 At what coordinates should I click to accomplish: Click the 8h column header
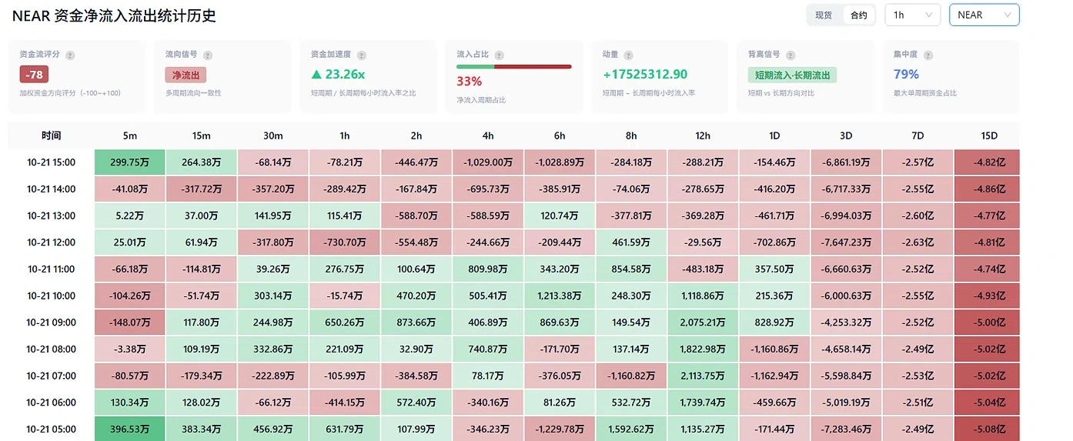tap(631, 135)
